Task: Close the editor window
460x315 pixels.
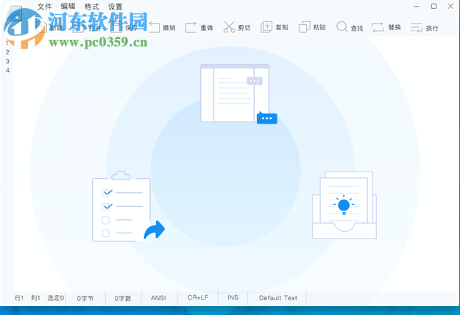Action: point(450,6)
